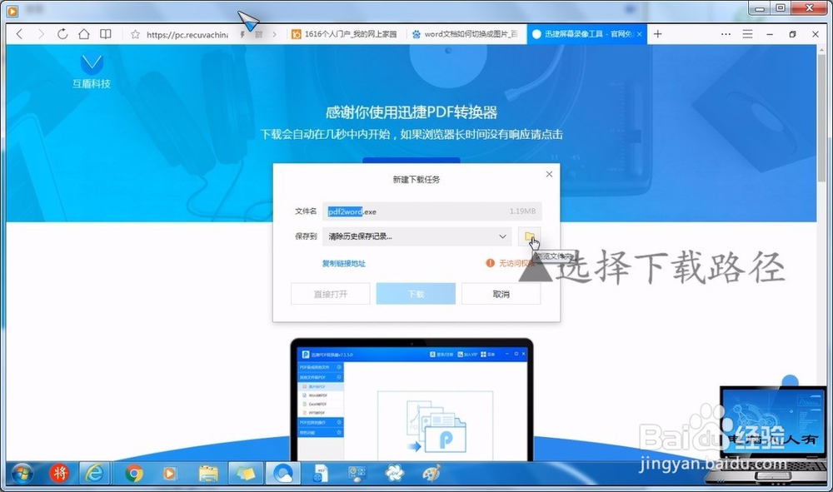Expand the address bar chevron arrow
The height and width of the screenshot is (492, 833).
(x=274, y=34)
